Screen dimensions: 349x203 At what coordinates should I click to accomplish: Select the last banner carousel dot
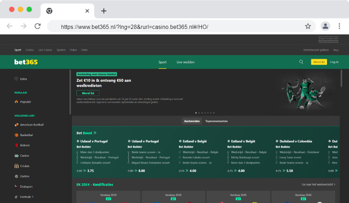pos(214,113)
